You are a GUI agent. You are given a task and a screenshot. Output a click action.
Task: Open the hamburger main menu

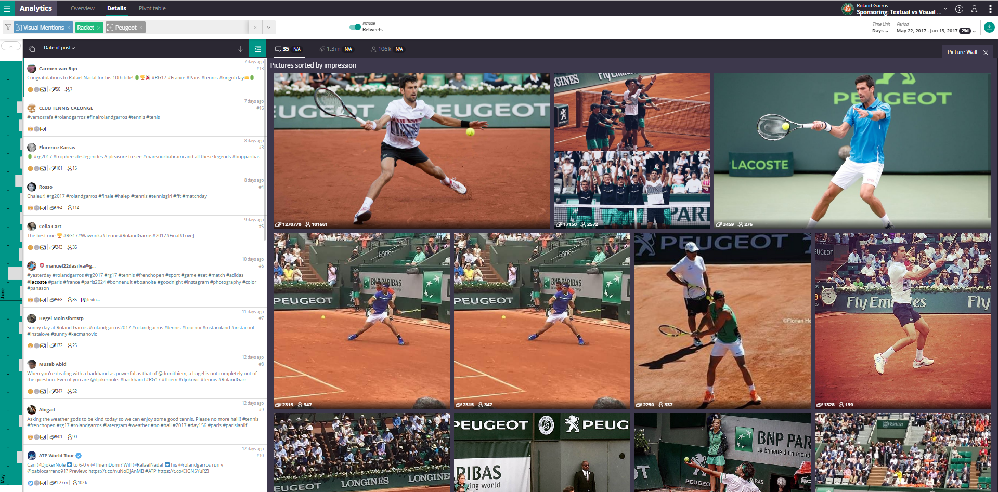click(7, 8)
